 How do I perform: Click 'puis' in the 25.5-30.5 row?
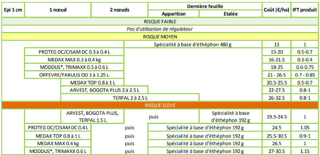point(130,136)
